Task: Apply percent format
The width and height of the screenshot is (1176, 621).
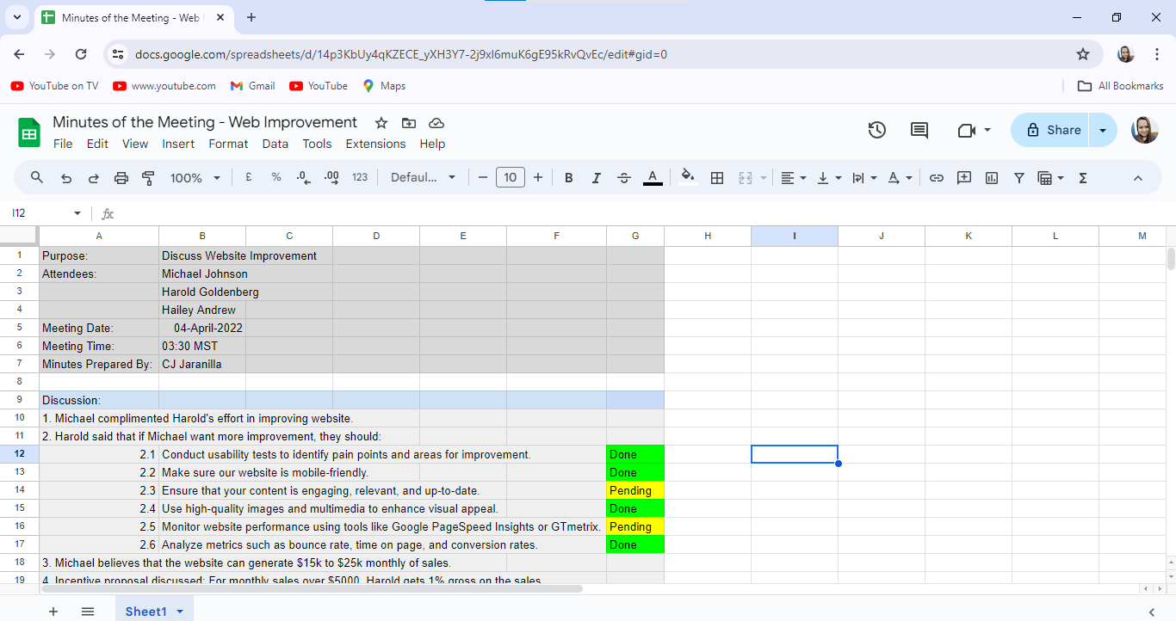Action: (276, 178)
